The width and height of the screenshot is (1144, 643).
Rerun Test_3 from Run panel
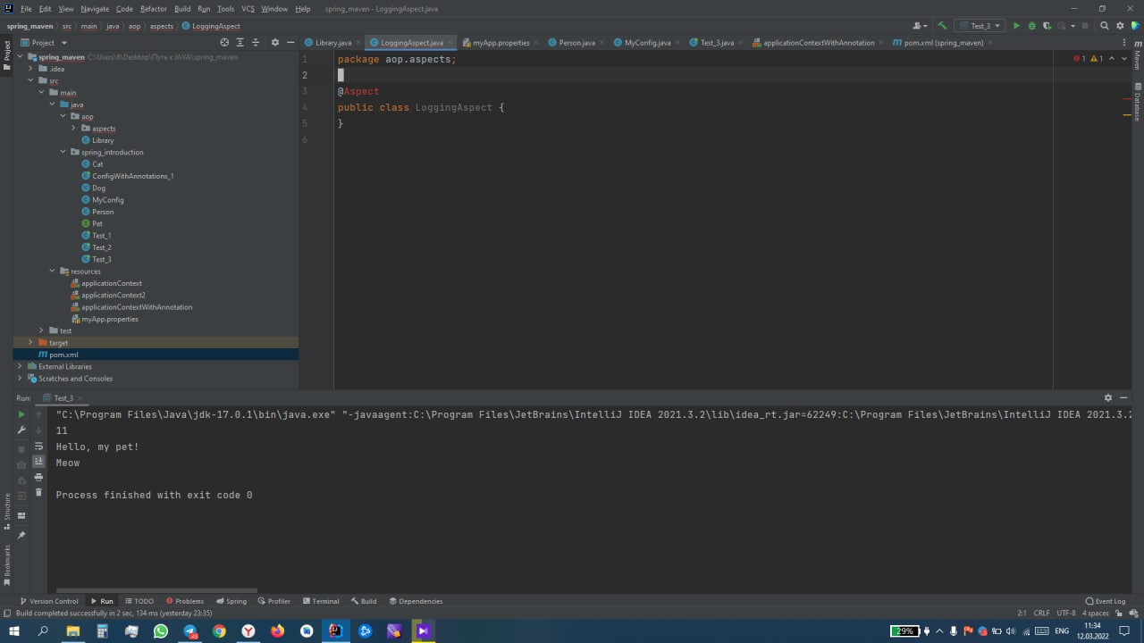pos(21,414)
